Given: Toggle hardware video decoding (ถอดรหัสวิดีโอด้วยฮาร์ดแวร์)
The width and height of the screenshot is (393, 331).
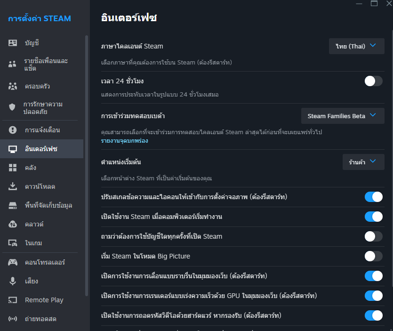Looking at the screenshot, I should click(373, 315).
